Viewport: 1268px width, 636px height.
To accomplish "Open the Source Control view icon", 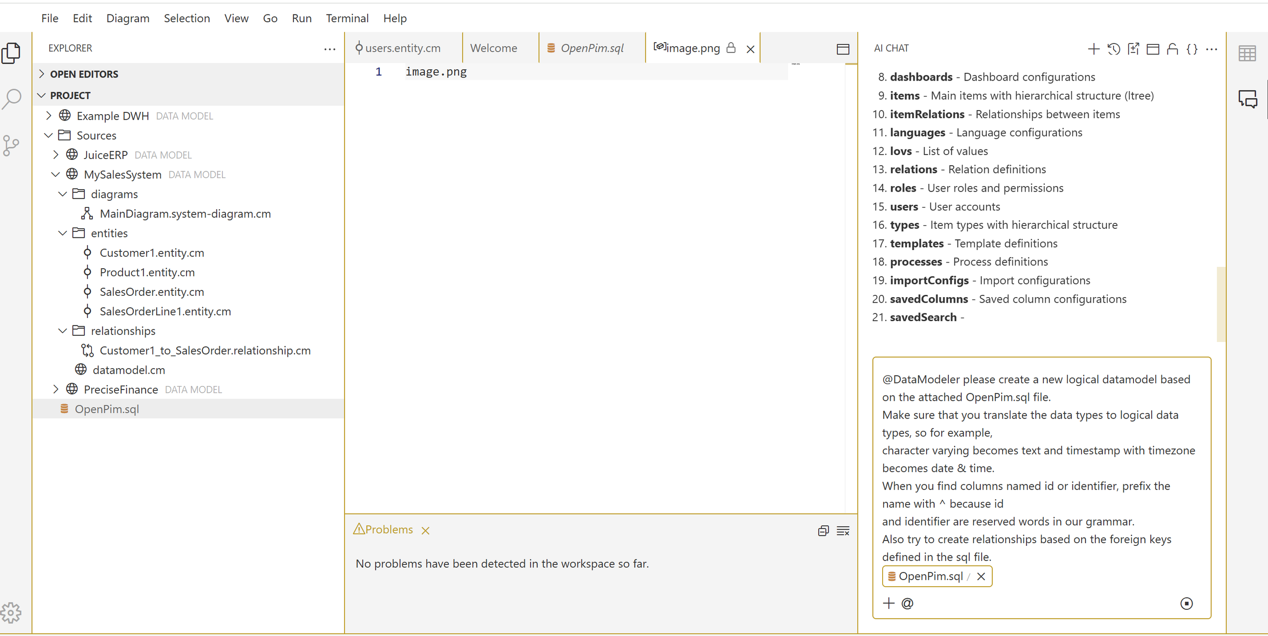I will [x=11, y=146].
